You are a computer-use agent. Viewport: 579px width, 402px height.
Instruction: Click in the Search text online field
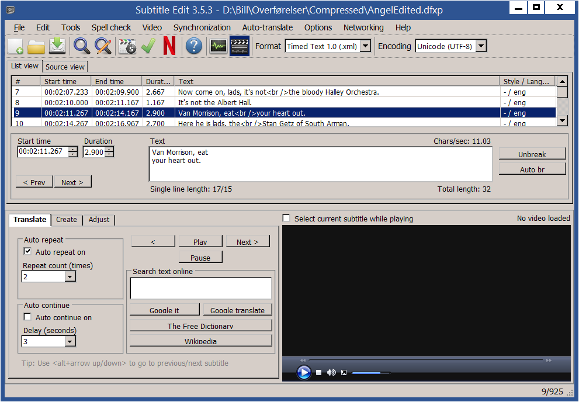[201, 288]
